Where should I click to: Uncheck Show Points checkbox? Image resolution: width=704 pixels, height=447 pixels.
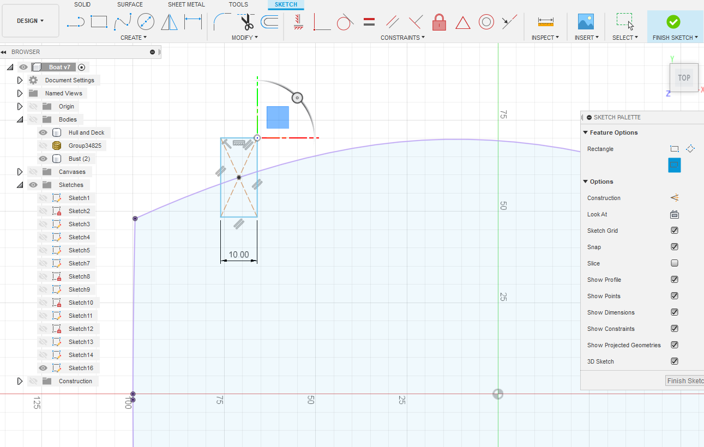(x=675, y=296)
